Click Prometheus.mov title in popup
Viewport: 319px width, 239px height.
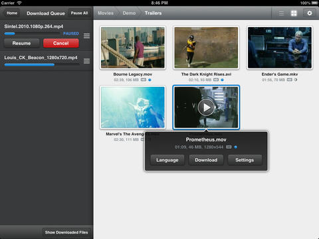(x=206, y=139)
